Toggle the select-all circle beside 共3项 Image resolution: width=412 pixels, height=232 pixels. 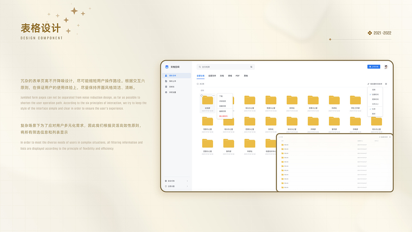point(197,84)
